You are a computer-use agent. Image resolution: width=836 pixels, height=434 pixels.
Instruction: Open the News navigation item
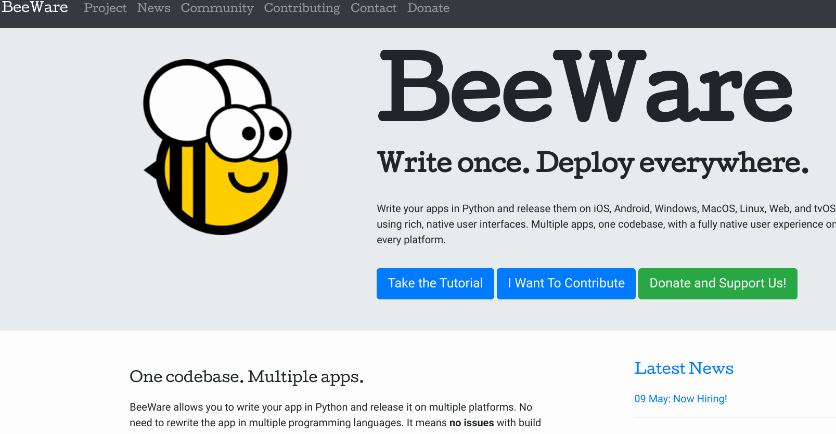point(153,8)
